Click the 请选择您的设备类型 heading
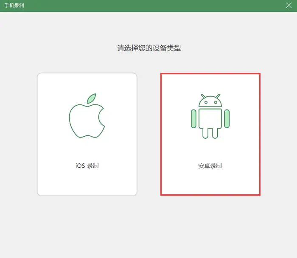The width and height of the screenshot is (297, 258). [149, 48]
